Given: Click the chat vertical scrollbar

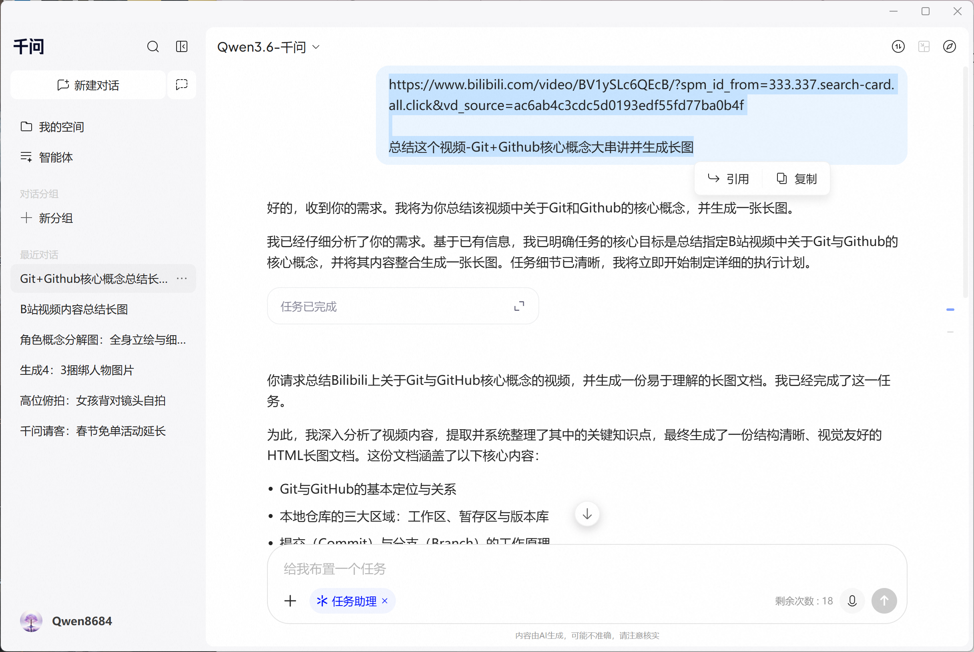Looking at the screenshot, I should click(x=966, y=182).
